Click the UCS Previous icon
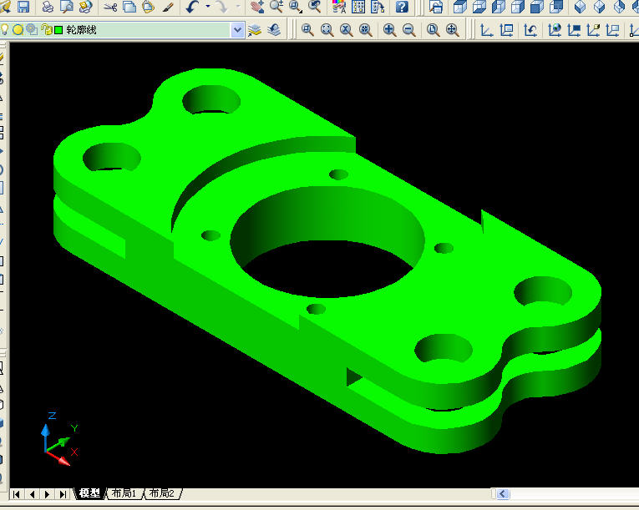This screenshot has height=510, width=639. (x=530, y=30)
